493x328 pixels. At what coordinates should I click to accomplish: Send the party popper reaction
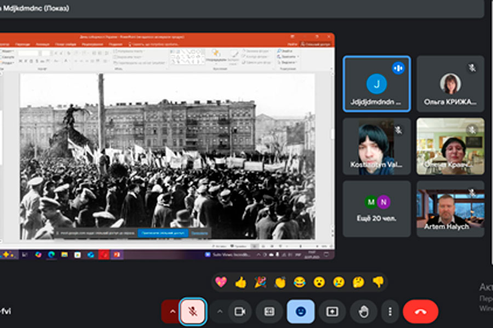(x=260, y=282)
